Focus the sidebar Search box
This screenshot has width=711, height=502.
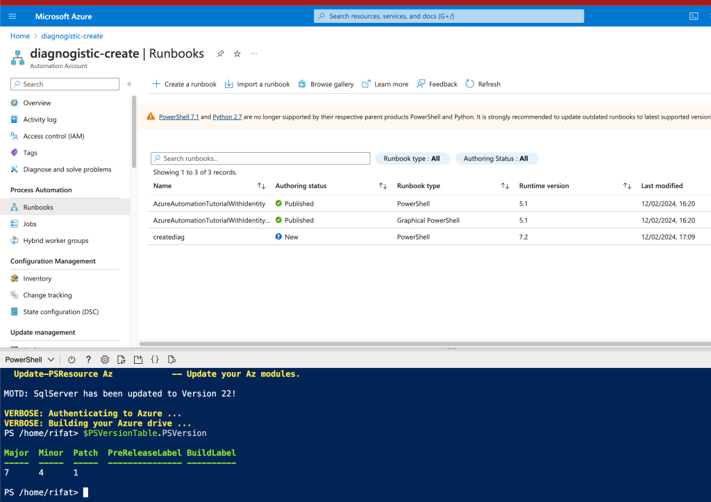pyautogui.click(x=65, y=84)
